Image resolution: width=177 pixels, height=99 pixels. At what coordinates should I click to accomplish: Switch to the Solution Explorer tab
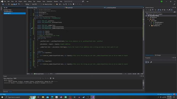[x=149, y=55]
